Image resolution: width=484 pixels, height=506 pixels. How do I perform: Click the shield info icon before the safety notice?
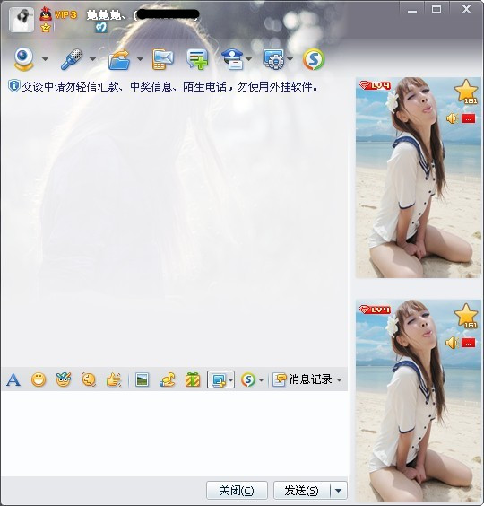(x=13, y=86)
